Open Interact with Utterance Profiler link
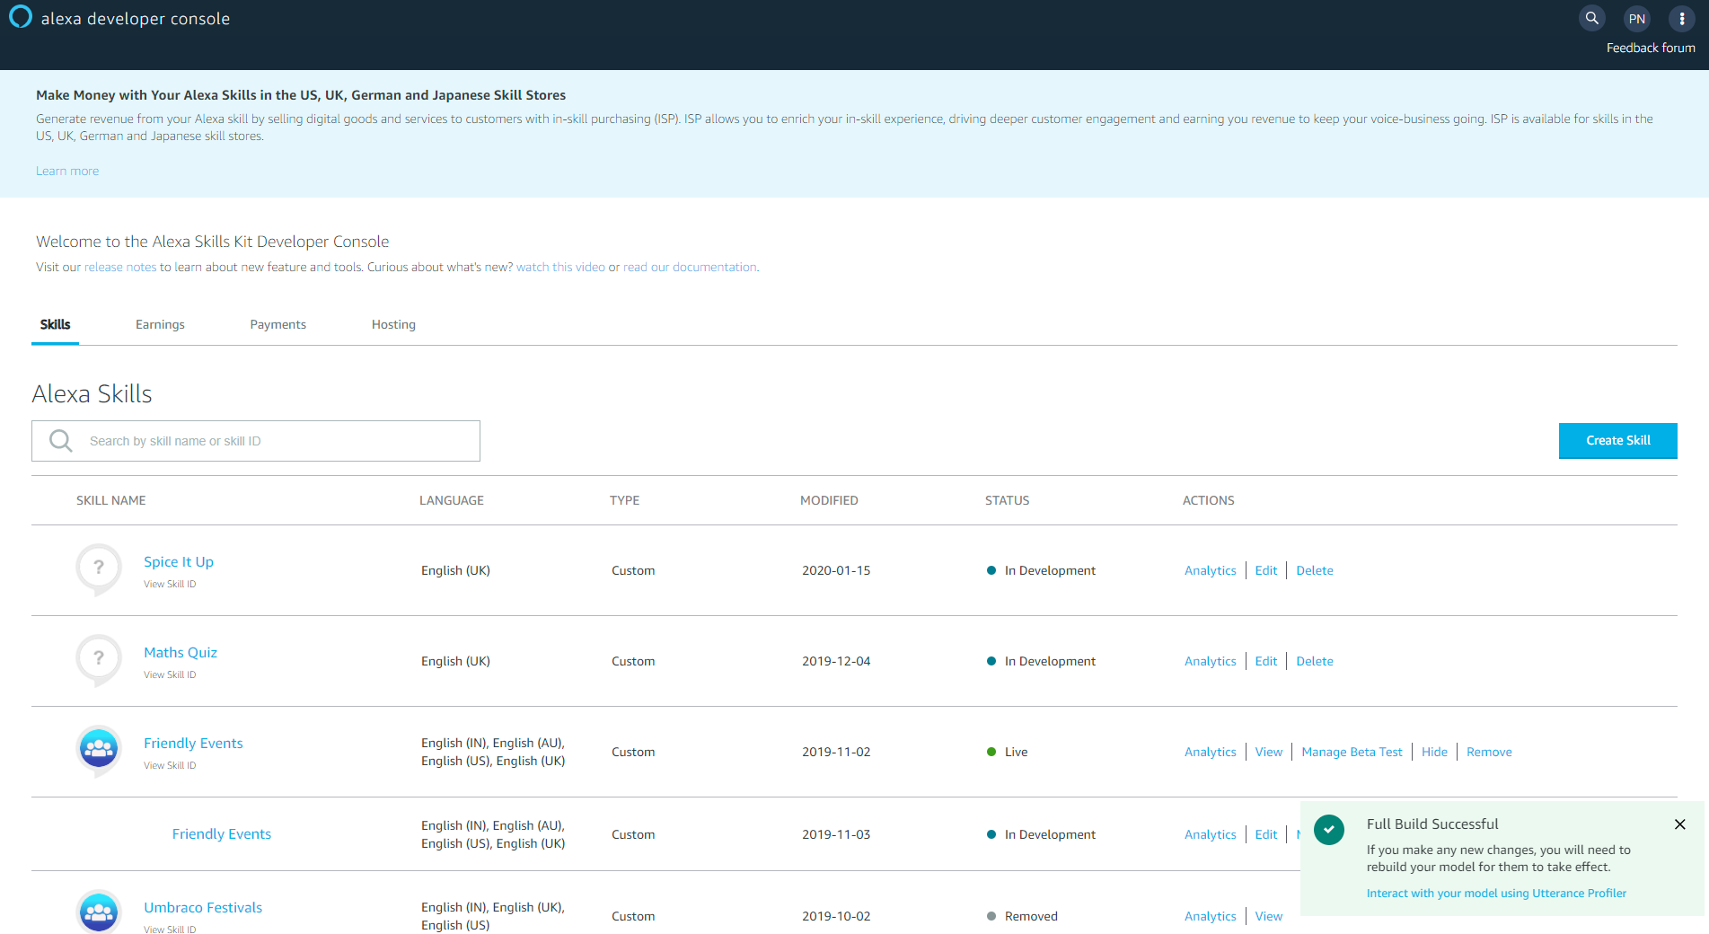Viewport: 1709px width, 934px height. pyautogui.click(x=1496, y=893)
